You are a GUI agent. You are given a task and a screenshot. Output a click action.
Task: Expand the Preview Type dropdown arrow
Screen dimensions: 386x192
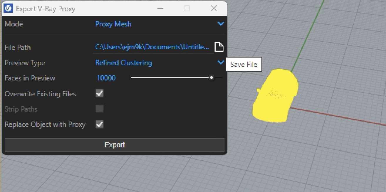tap(221, 63)
